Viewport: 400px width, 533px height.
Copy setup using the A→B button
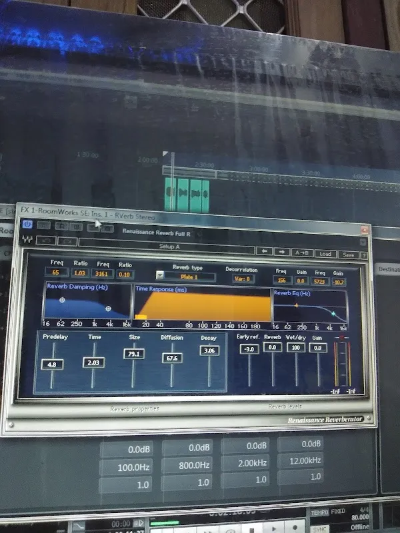pyautogui.click(x=302, y=253)
